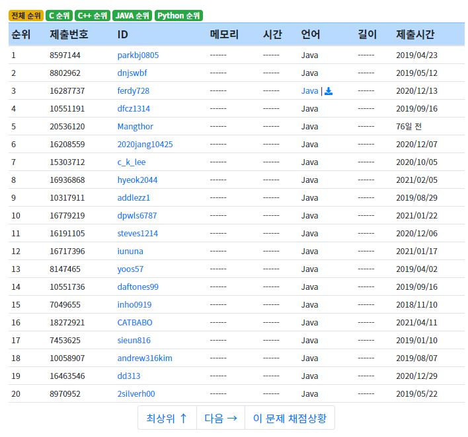Open the JAVA 순위 tab
The width and height of the screenshot is (468, 437).
[x=132, y=15]
